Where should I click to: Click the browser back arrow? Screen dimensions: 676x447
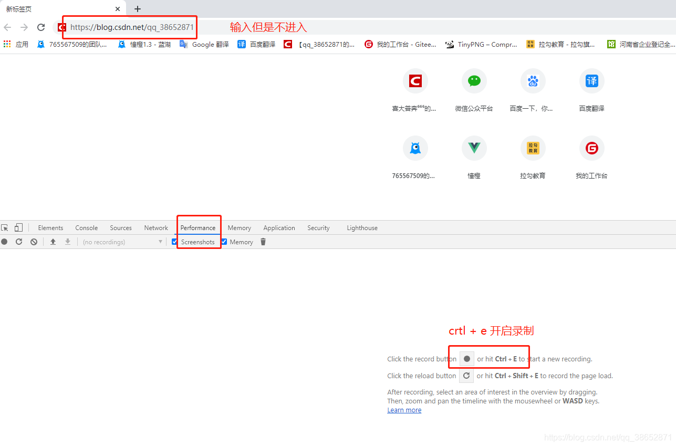[x=7, y=27]
